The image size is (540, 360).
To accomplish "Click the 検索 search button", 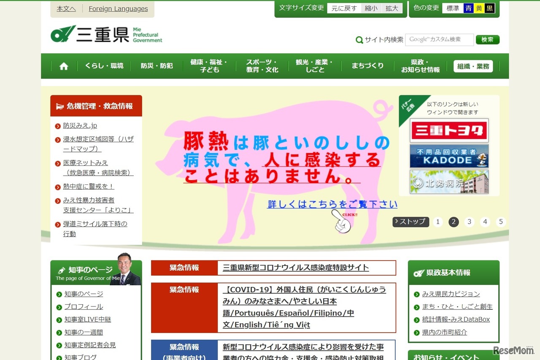I will pos(487,40).
